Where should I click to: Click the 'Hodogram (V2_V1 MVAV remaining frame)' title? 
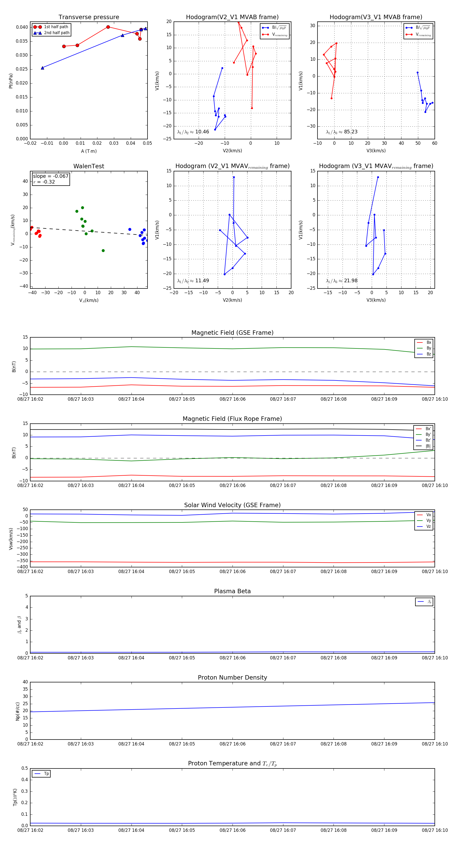[x=232, y=166]
